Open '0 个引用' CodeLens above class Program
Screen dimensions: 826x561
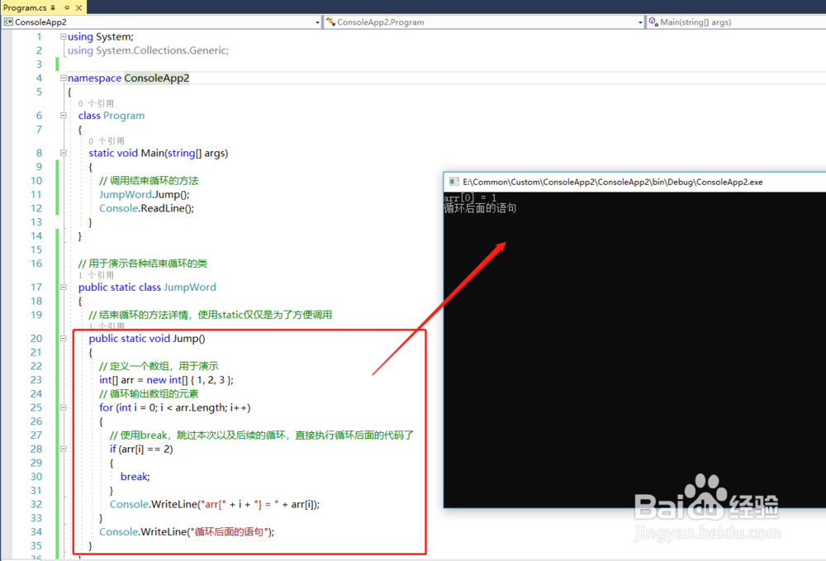click(x=96, y=104)
